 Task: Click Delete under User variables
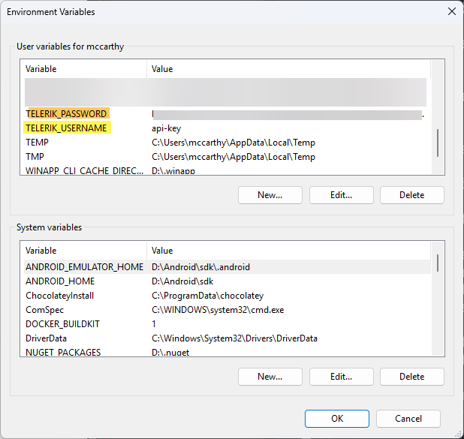[411, 195]
